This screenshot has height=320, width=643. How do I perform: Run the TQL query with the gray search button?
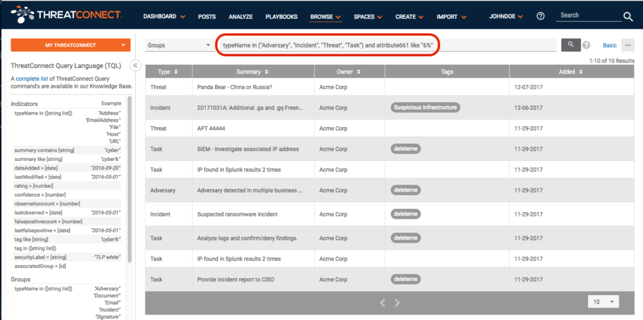point(571,45)
